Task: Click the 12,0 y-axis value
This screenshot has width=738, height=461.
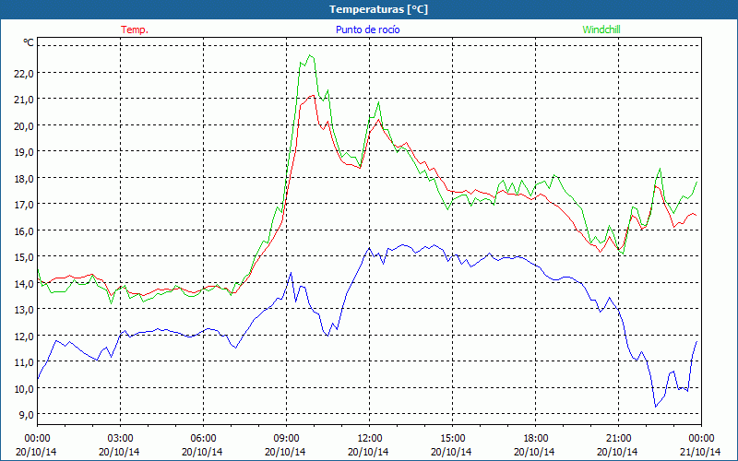Action: (x=24, y=337)
